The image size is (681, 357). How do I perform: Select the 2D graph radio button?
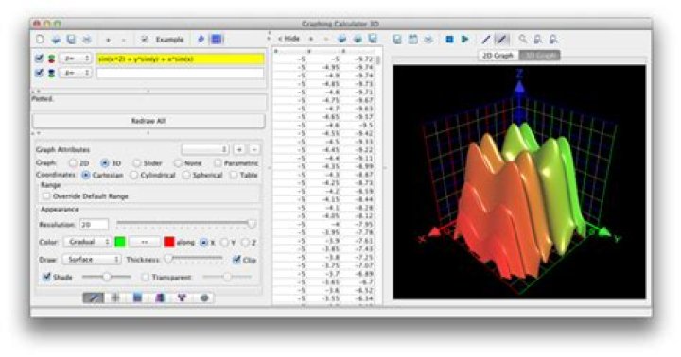73,163
